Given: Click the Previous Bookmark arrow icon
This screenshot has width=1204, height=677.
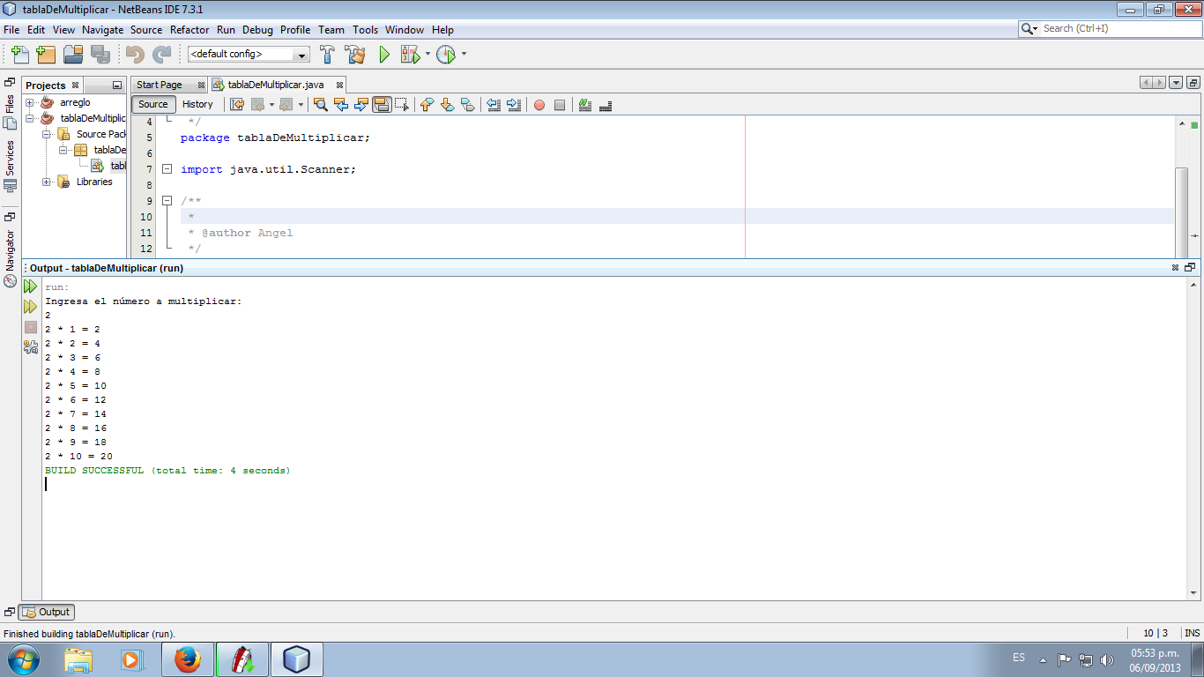Looking at the screenshot, I should click(x=426, y=104).
